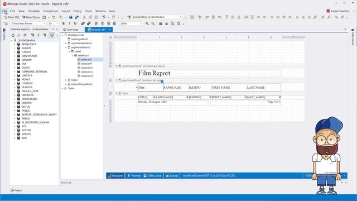Expand the Styles node in the report tree
This screenshot has width=357, height=201.
62,88
